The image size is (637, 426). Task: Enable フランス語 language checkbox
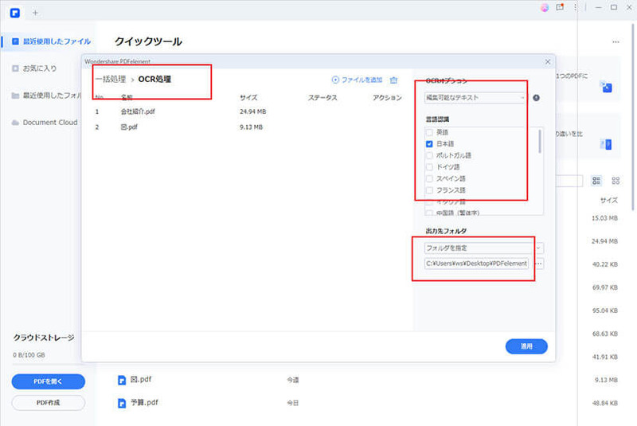[x=429, y=190]
